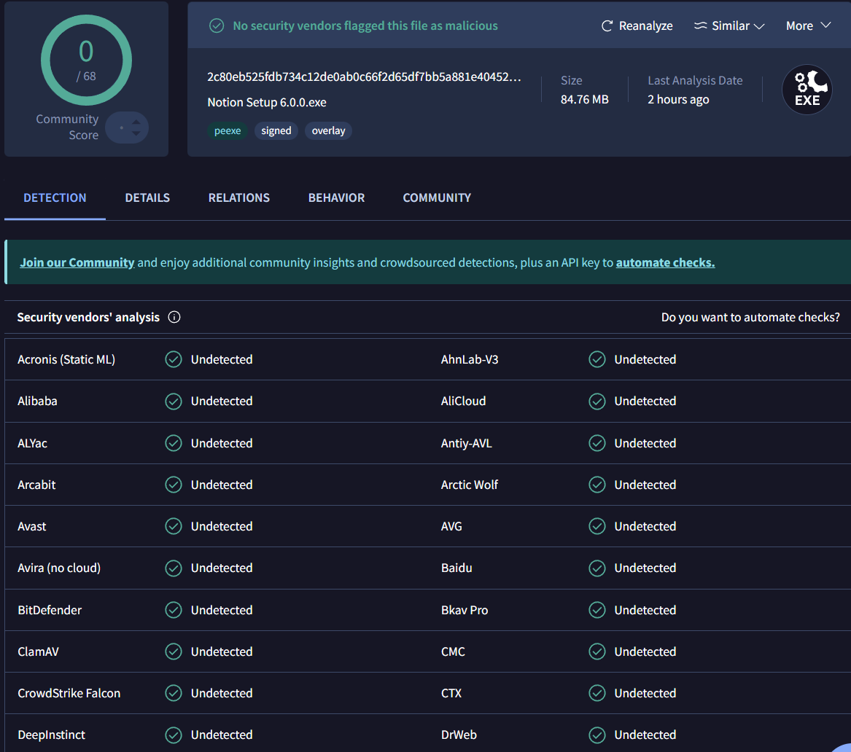Screen dimensions: 851x752
Task: Click the Reanalyze text label
Action: point(646,26)
